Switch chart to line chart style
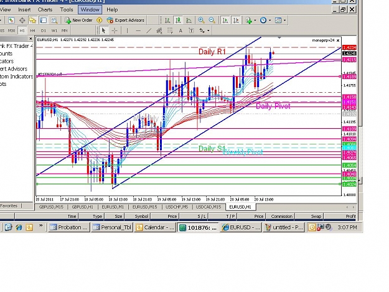389x292 pixels. (x=189, y=21)
